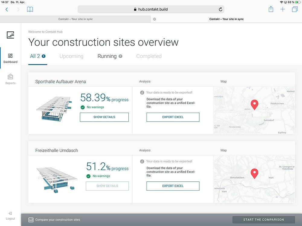Click the Logout icon
The image size is (302, 226).
click(x=11, y=215)
